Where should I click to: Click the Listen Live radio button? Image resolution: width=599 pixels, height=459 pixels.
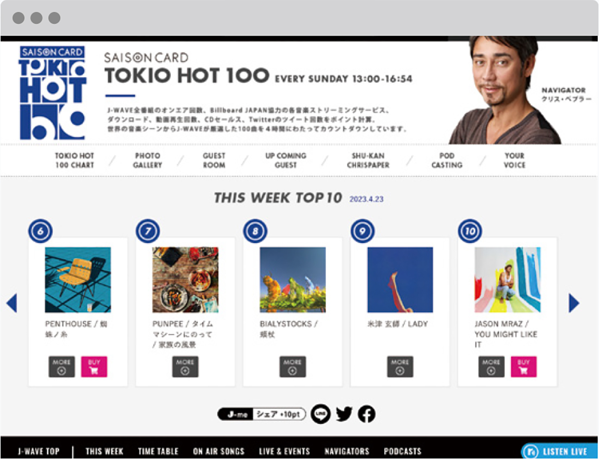(559, 451)
